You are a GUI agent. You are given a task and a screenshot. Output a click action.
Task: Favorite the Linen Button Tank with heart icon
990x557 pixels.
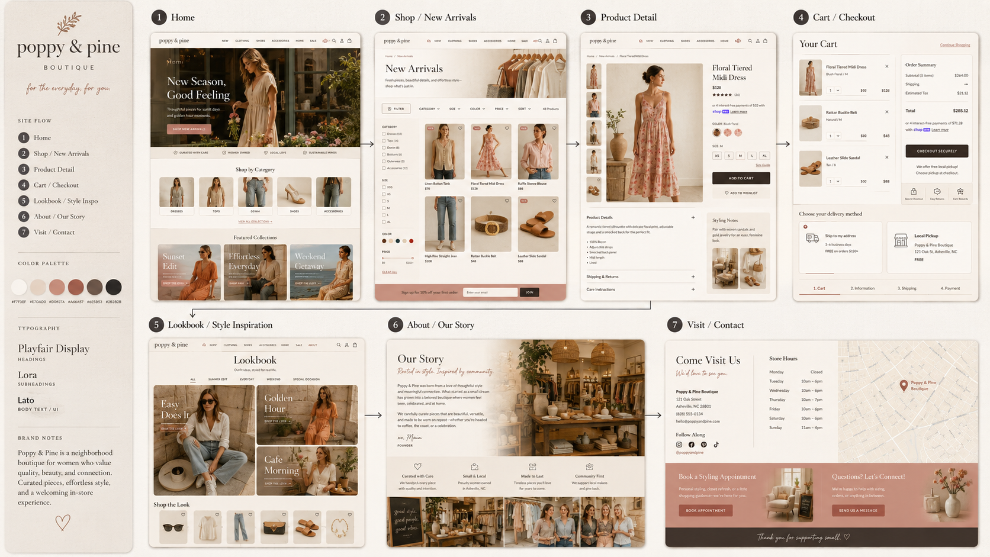click(460, 128)
